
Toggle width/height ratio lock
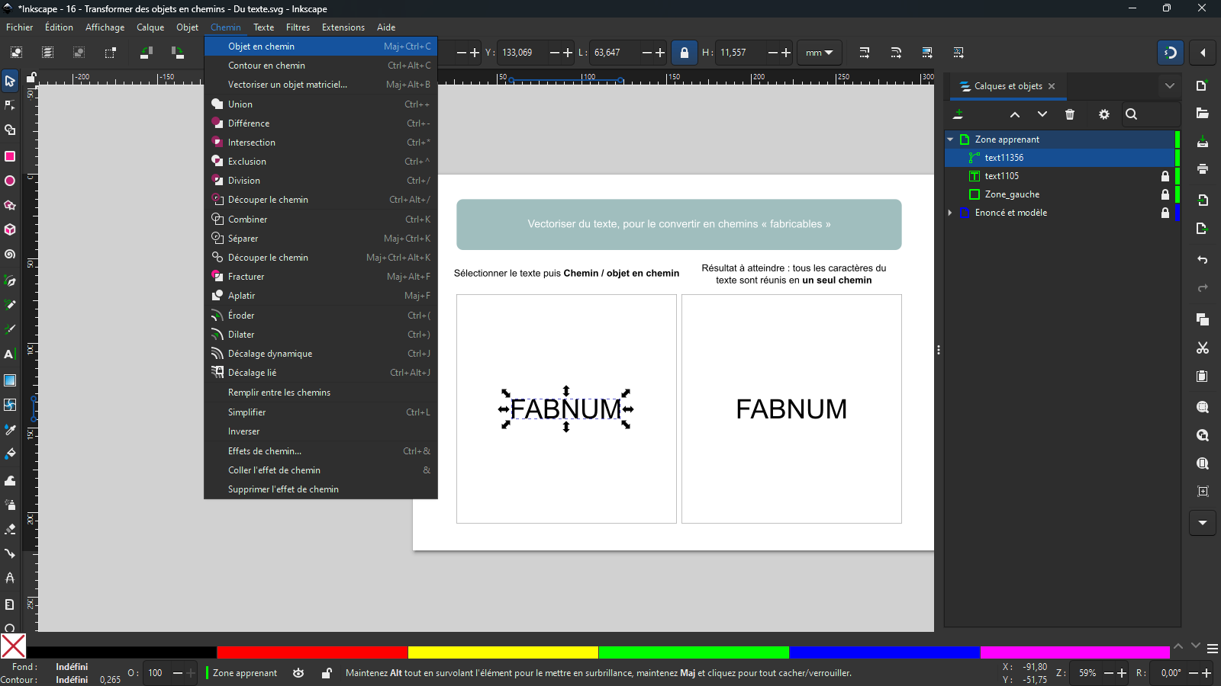point(685,53)
